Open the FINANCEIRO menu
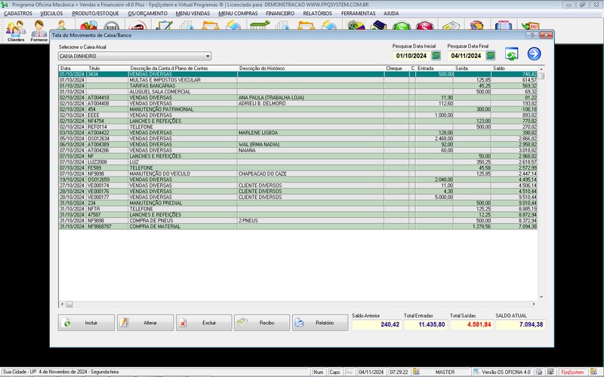 280,14
